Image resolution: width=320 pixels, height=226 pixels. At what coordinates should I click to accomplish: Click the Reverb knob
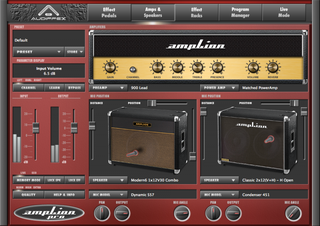point(273,67)
